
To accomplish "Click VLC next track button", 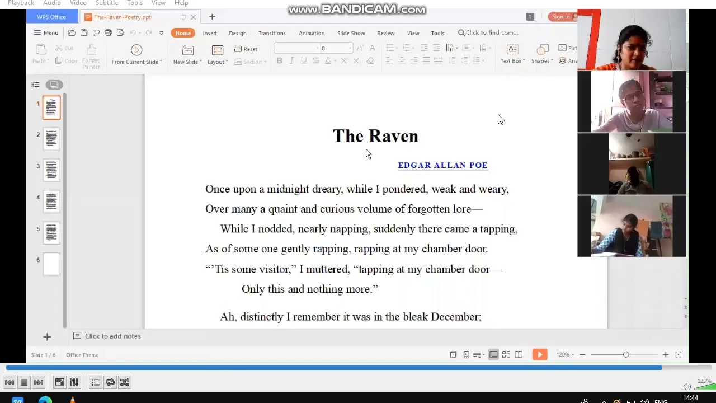I will coord(39,383).
